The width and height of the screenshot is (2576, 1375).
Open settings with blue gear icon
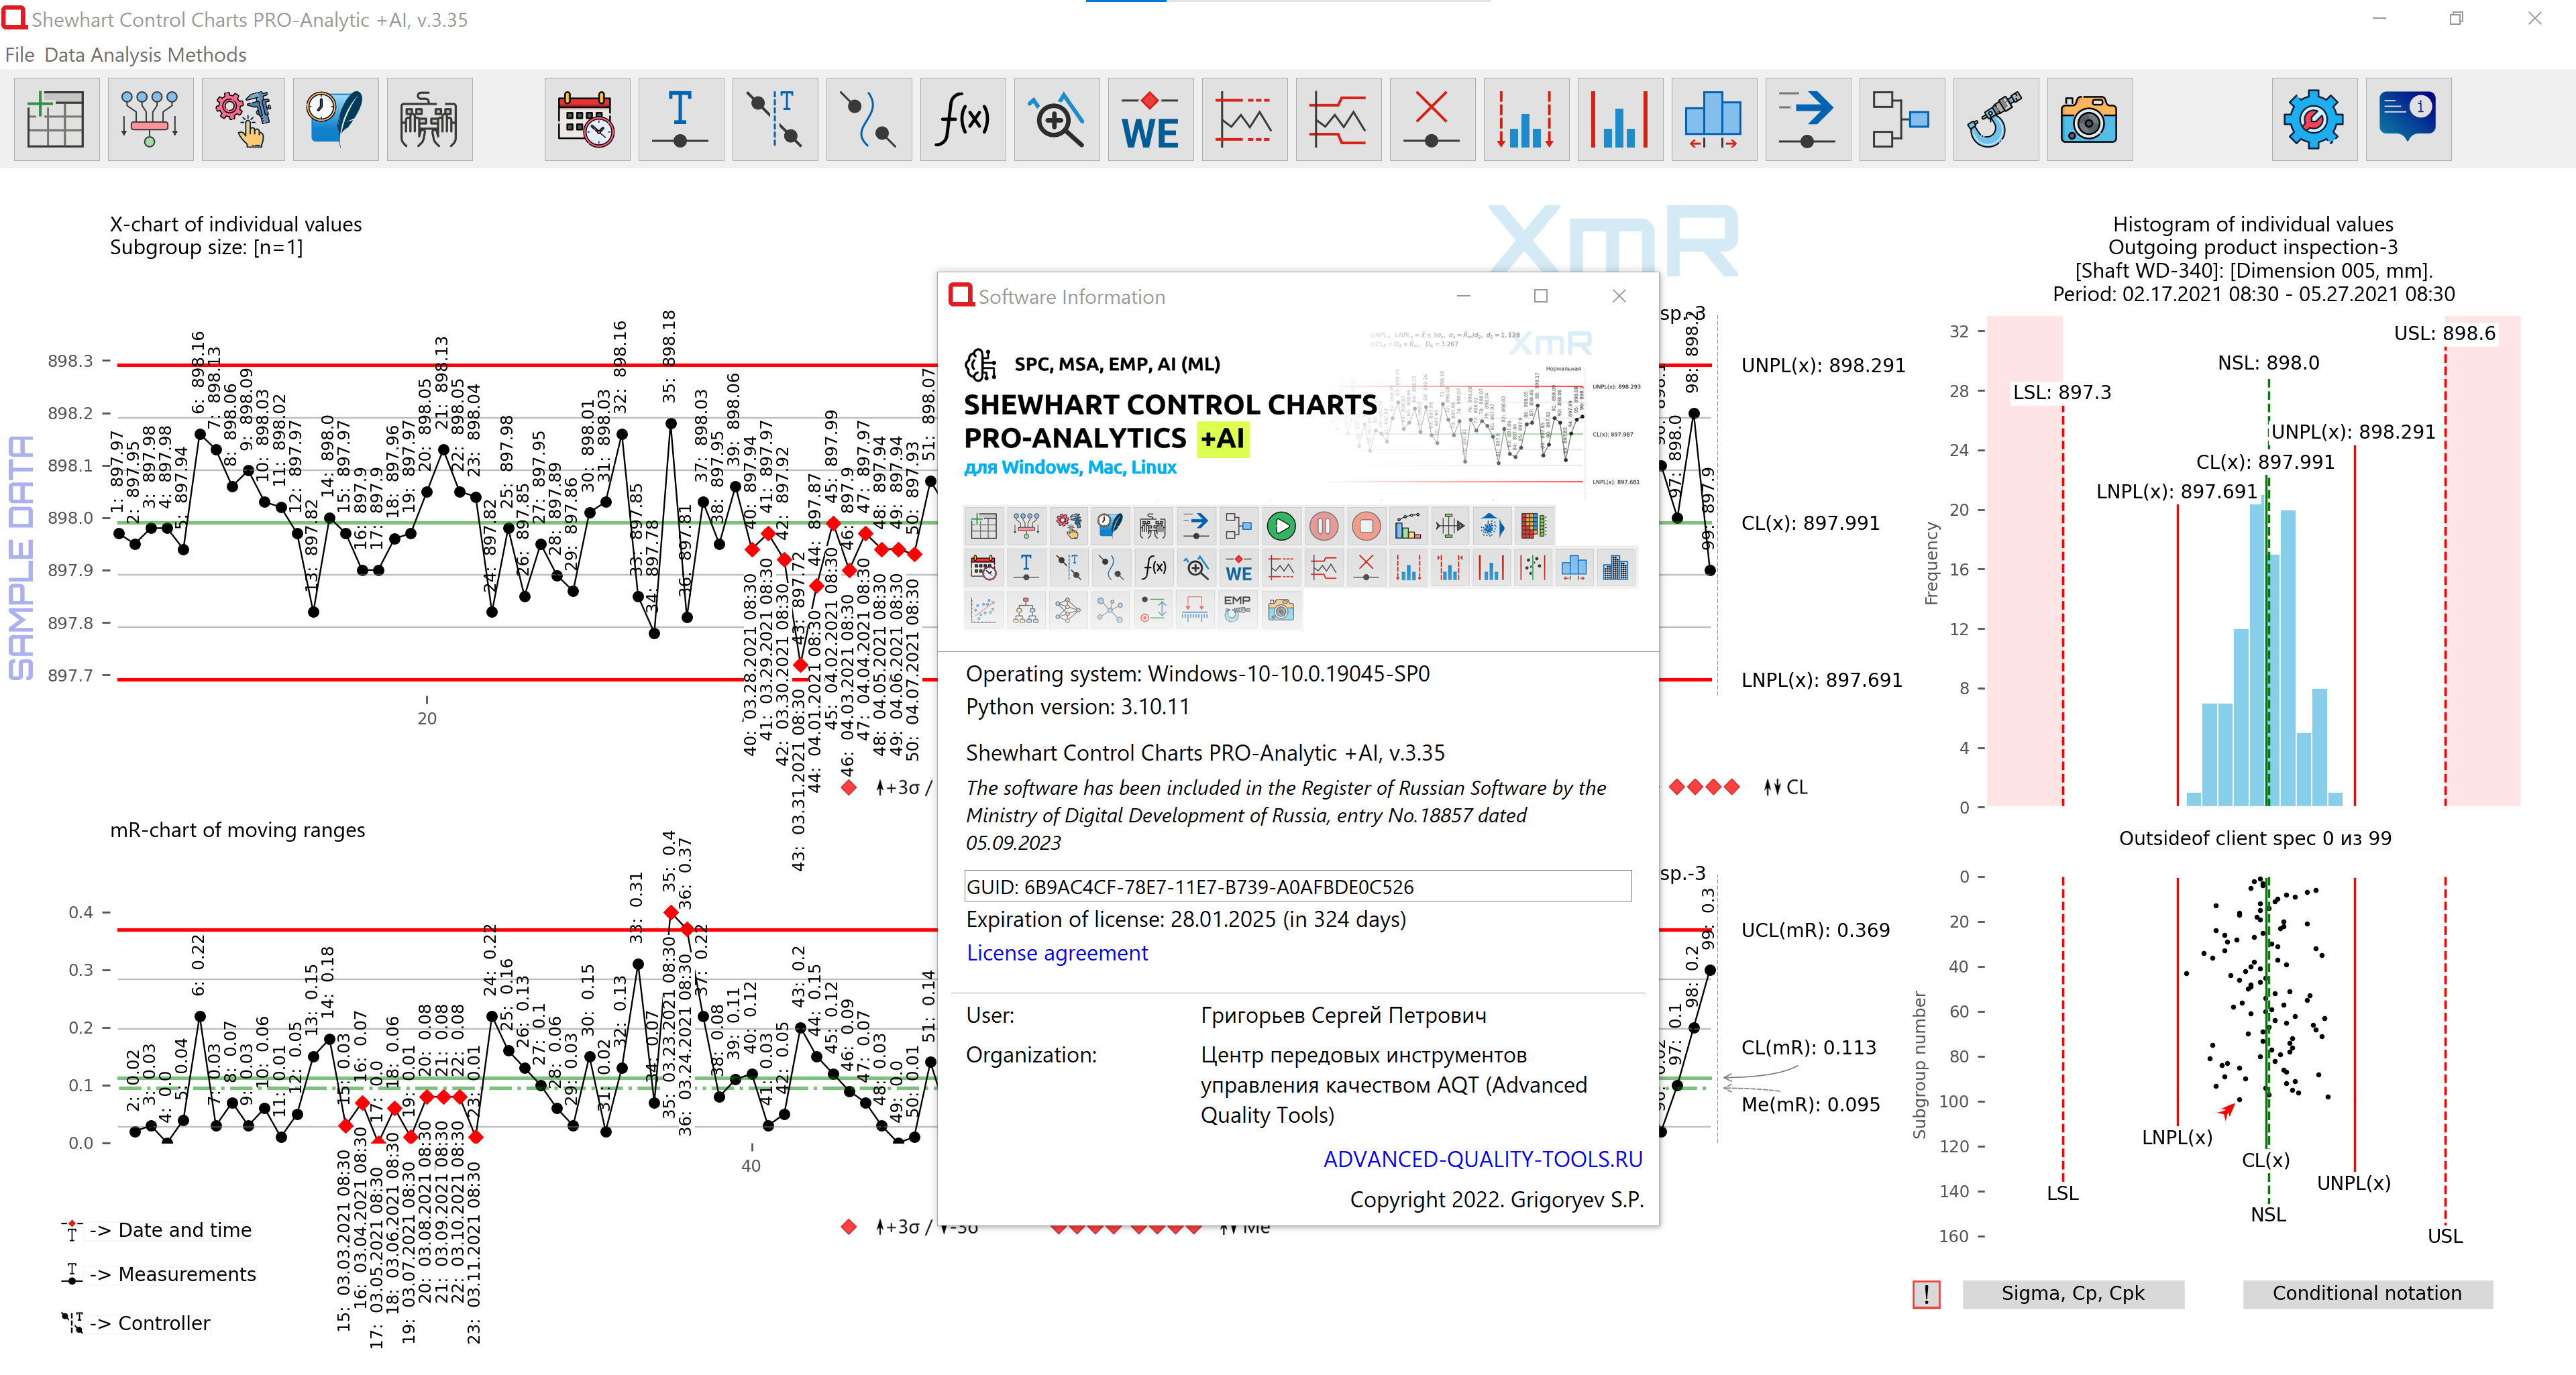coord(2313,119)
